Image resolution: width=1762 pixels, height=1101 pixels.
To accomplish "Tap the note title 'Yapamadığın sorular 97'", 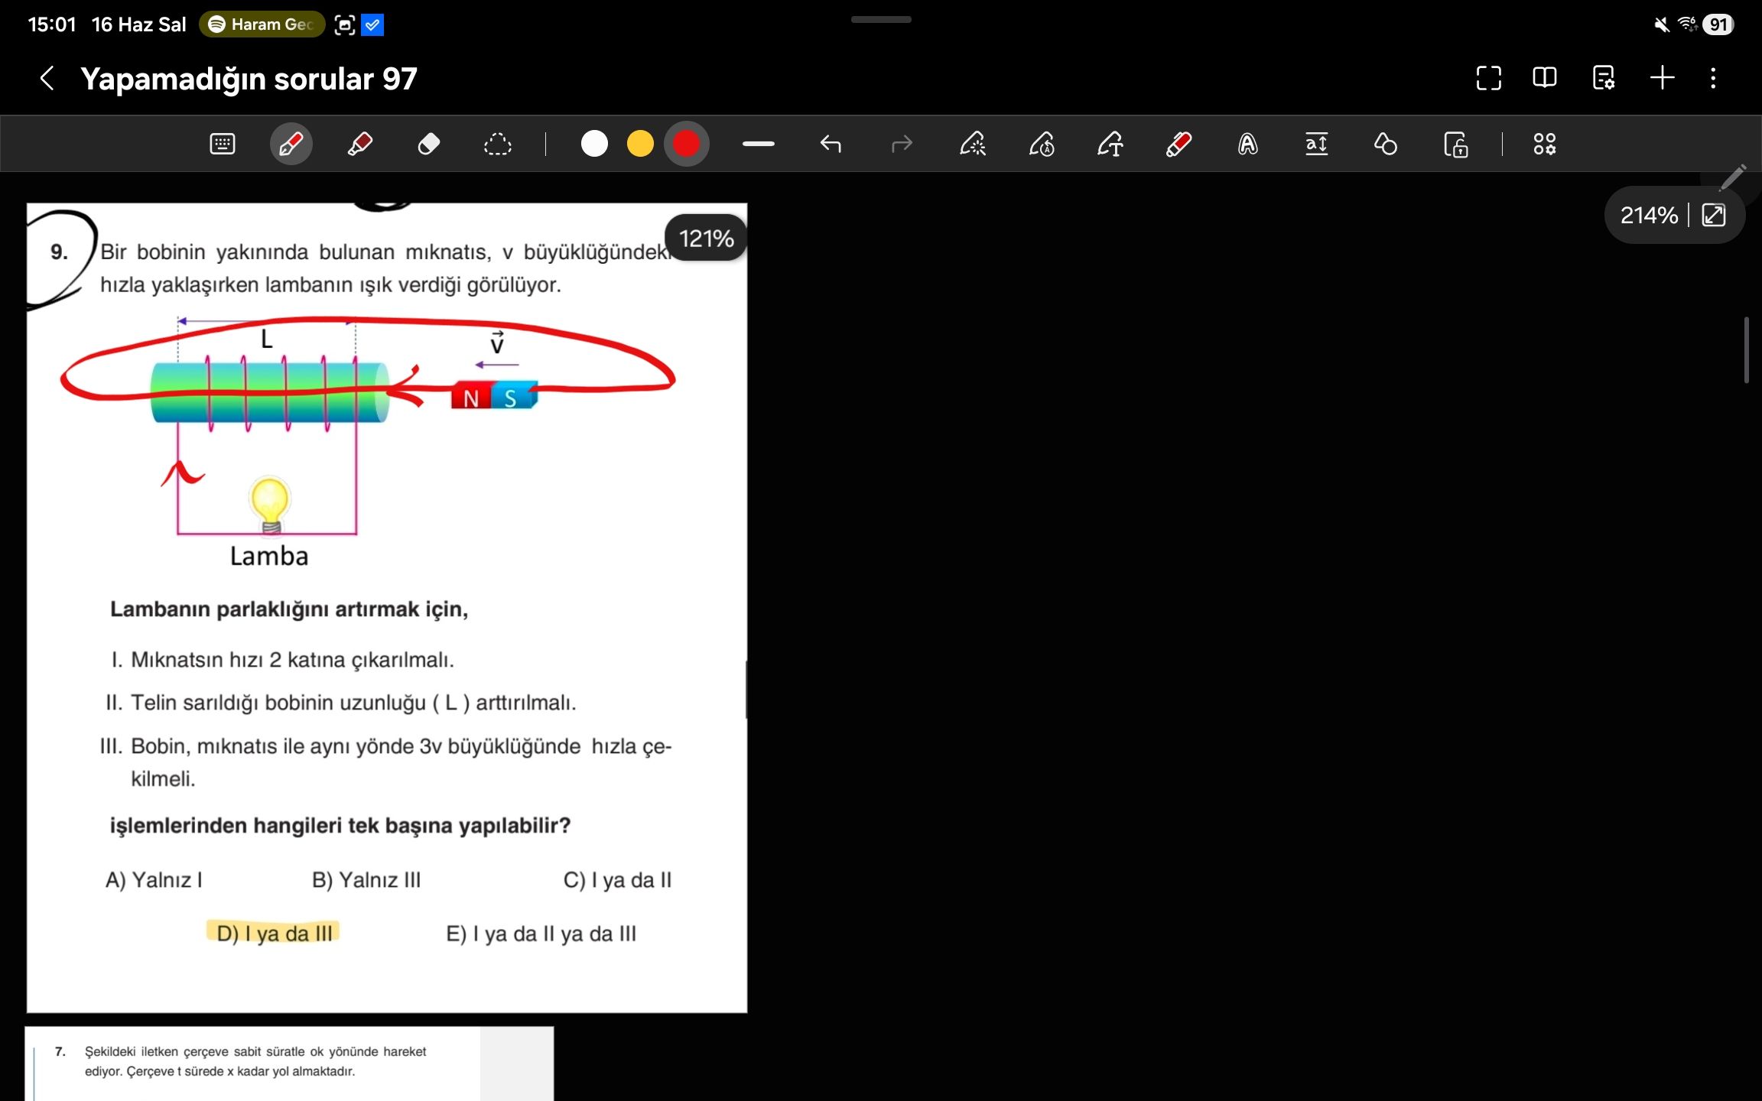I will (x=249, y=79).
